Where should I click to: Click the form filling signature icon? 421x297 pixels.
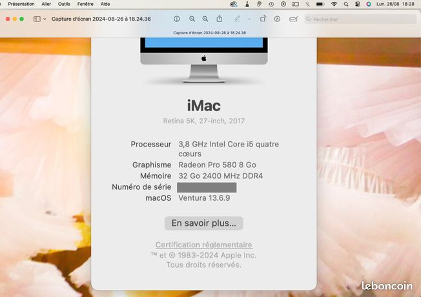click(293, 19)
